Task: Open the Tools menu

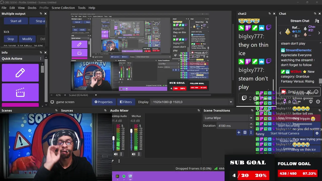Action: click(x=82, y=8)
